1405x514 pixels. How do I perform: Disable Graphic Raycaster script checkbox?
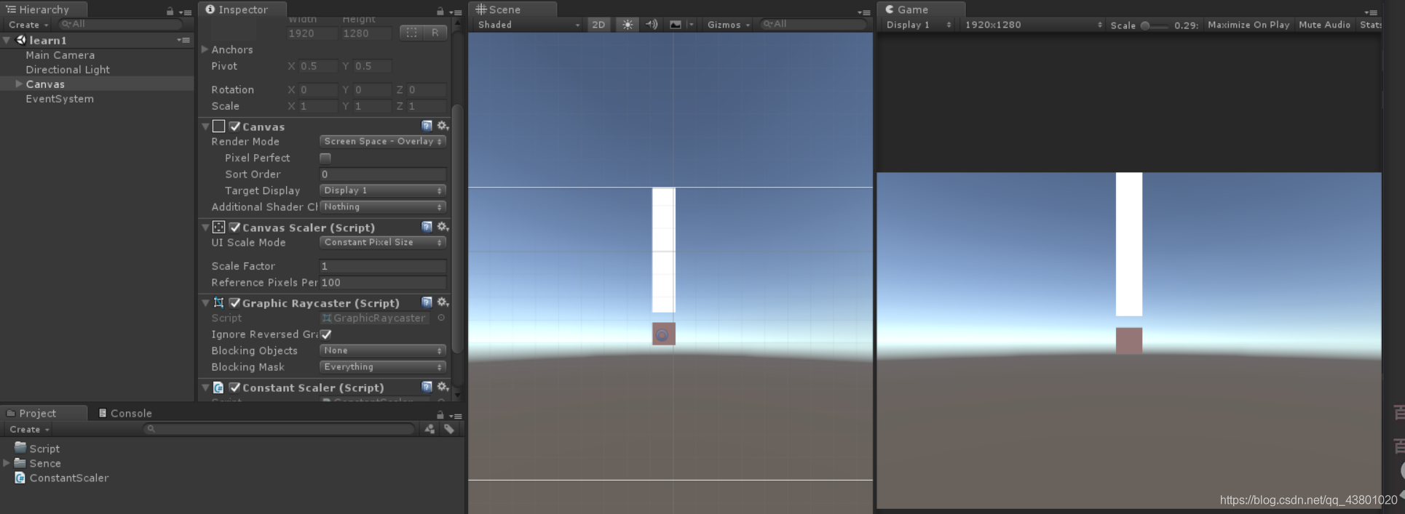click(234, 303)
